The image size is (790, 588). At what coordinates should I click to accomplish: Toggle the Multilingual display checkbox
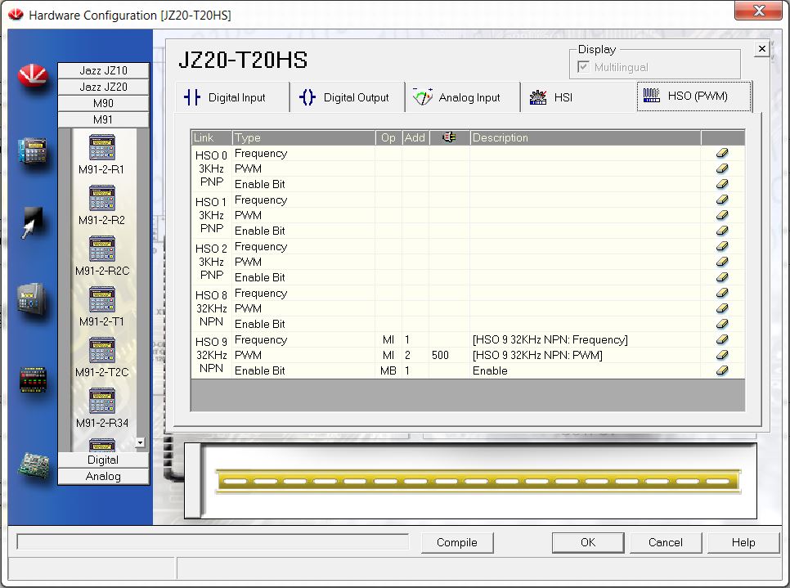point(583,67)
